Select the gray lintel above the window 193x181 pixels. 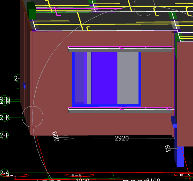(120, 50)
